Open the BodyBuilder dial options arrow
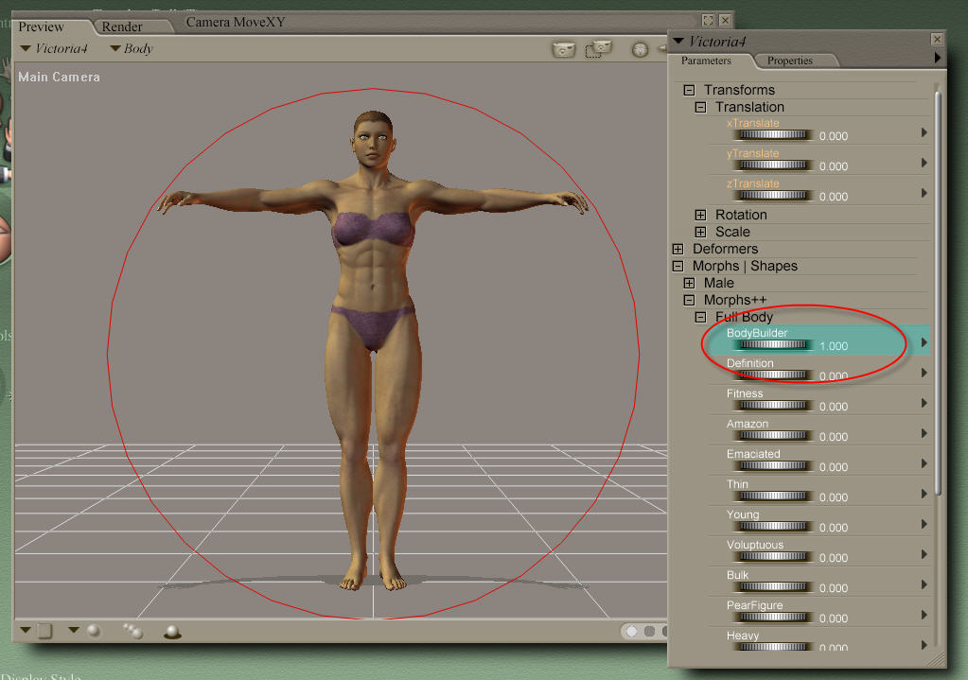 click(x=924, y=342)
